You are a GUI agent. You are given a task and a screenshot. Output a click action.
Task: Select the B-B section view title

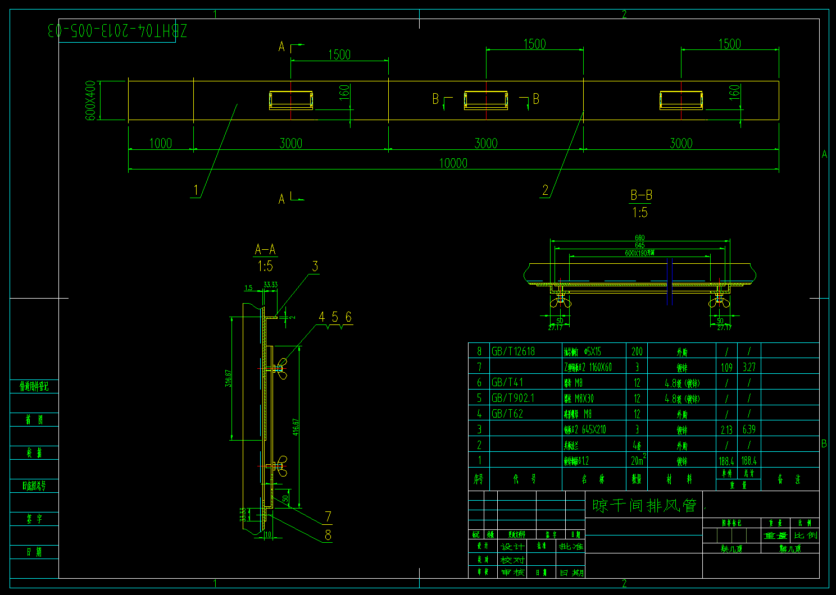point(641,195)
